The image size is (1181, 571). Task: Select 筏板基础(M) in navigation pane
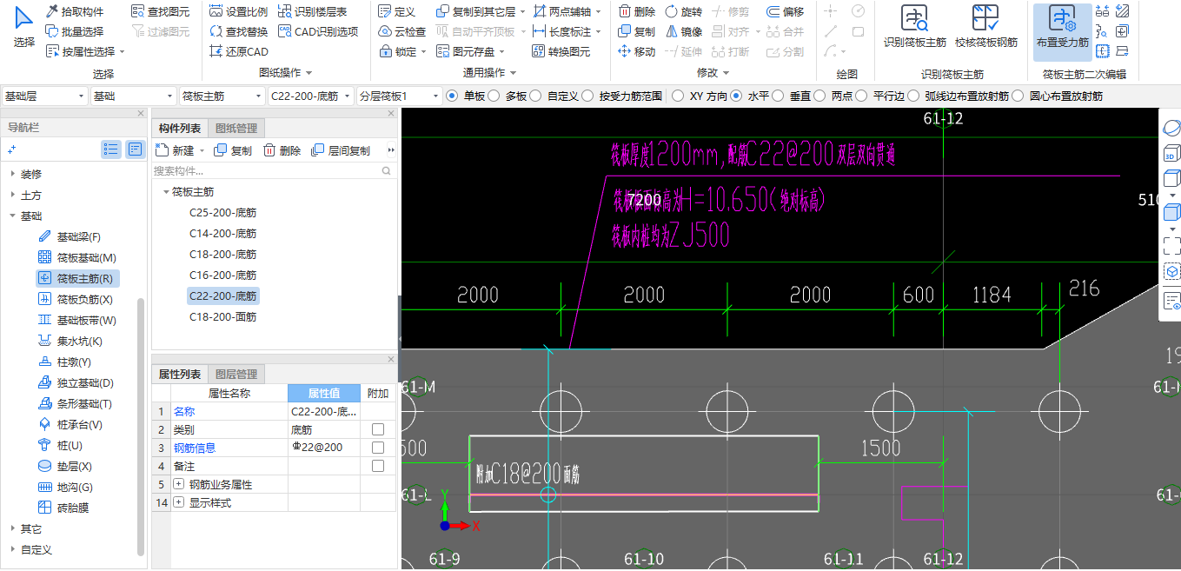click(77, 258)
